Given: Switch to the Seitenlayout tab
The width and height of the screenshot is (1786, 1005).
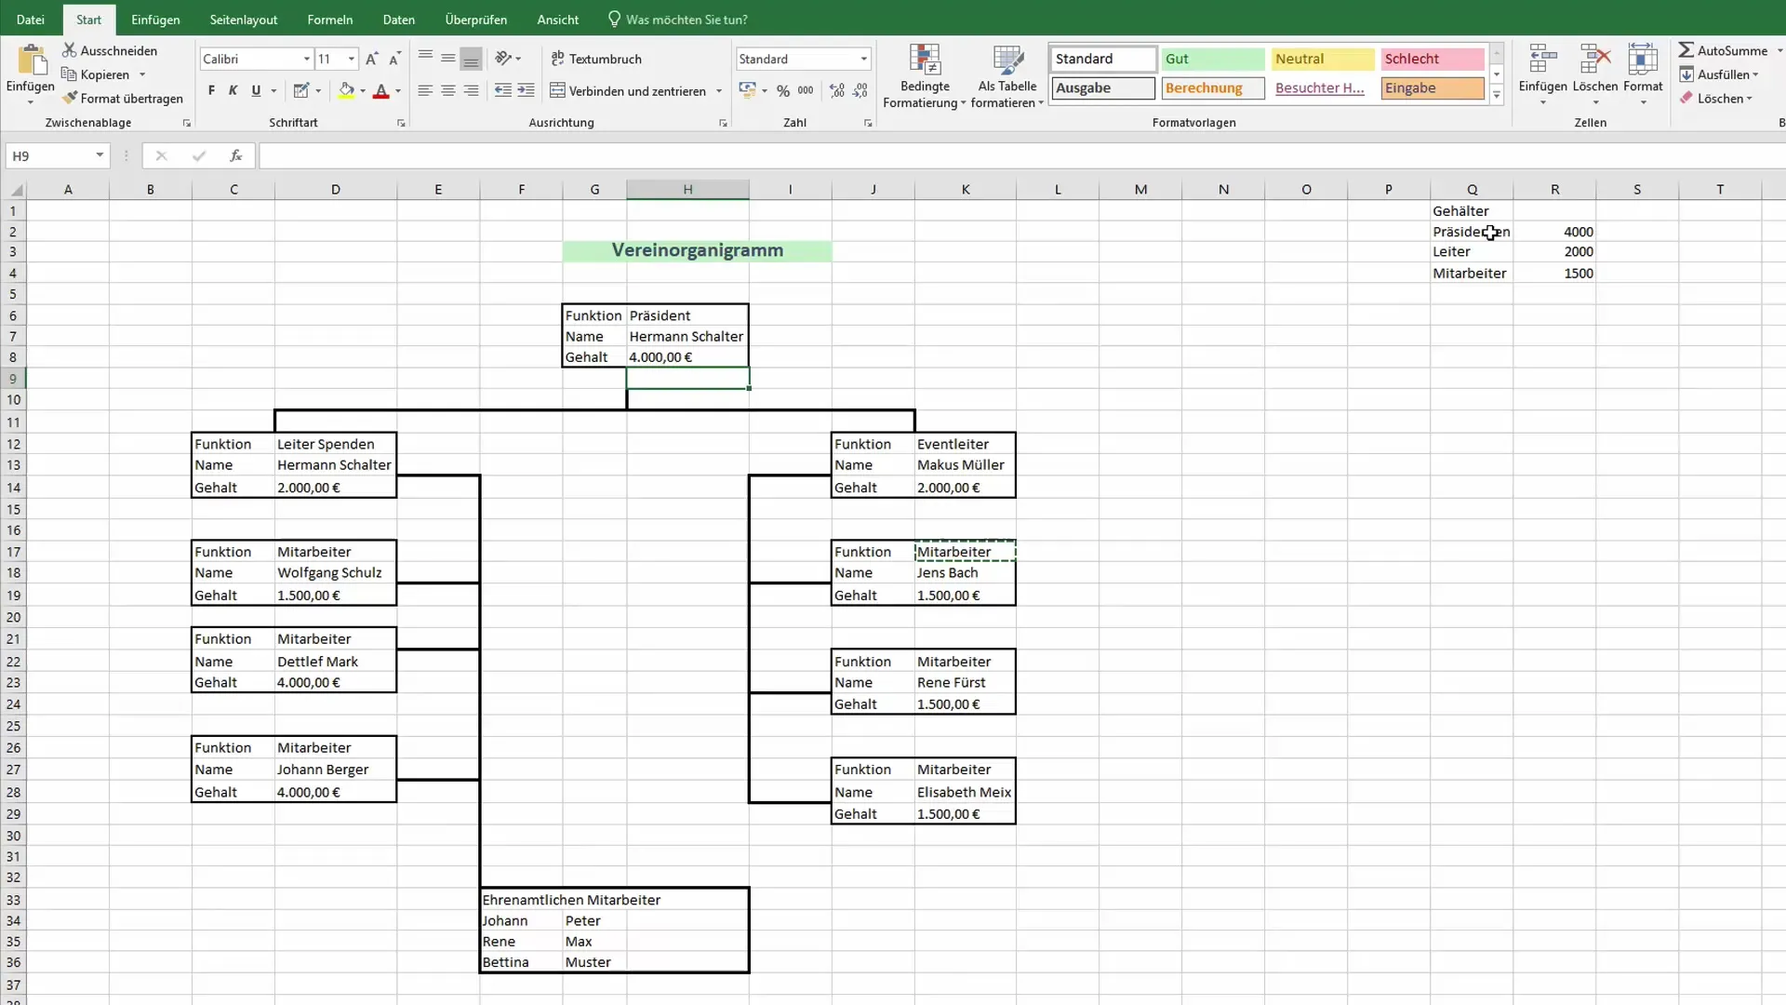Looking at the screenshot, I should point(244,20).
